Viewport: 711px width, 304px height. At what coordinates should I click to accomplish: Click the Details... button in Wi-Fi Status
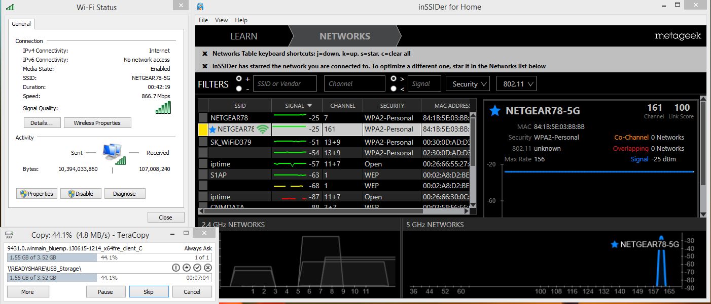click(x=42, y=123)
